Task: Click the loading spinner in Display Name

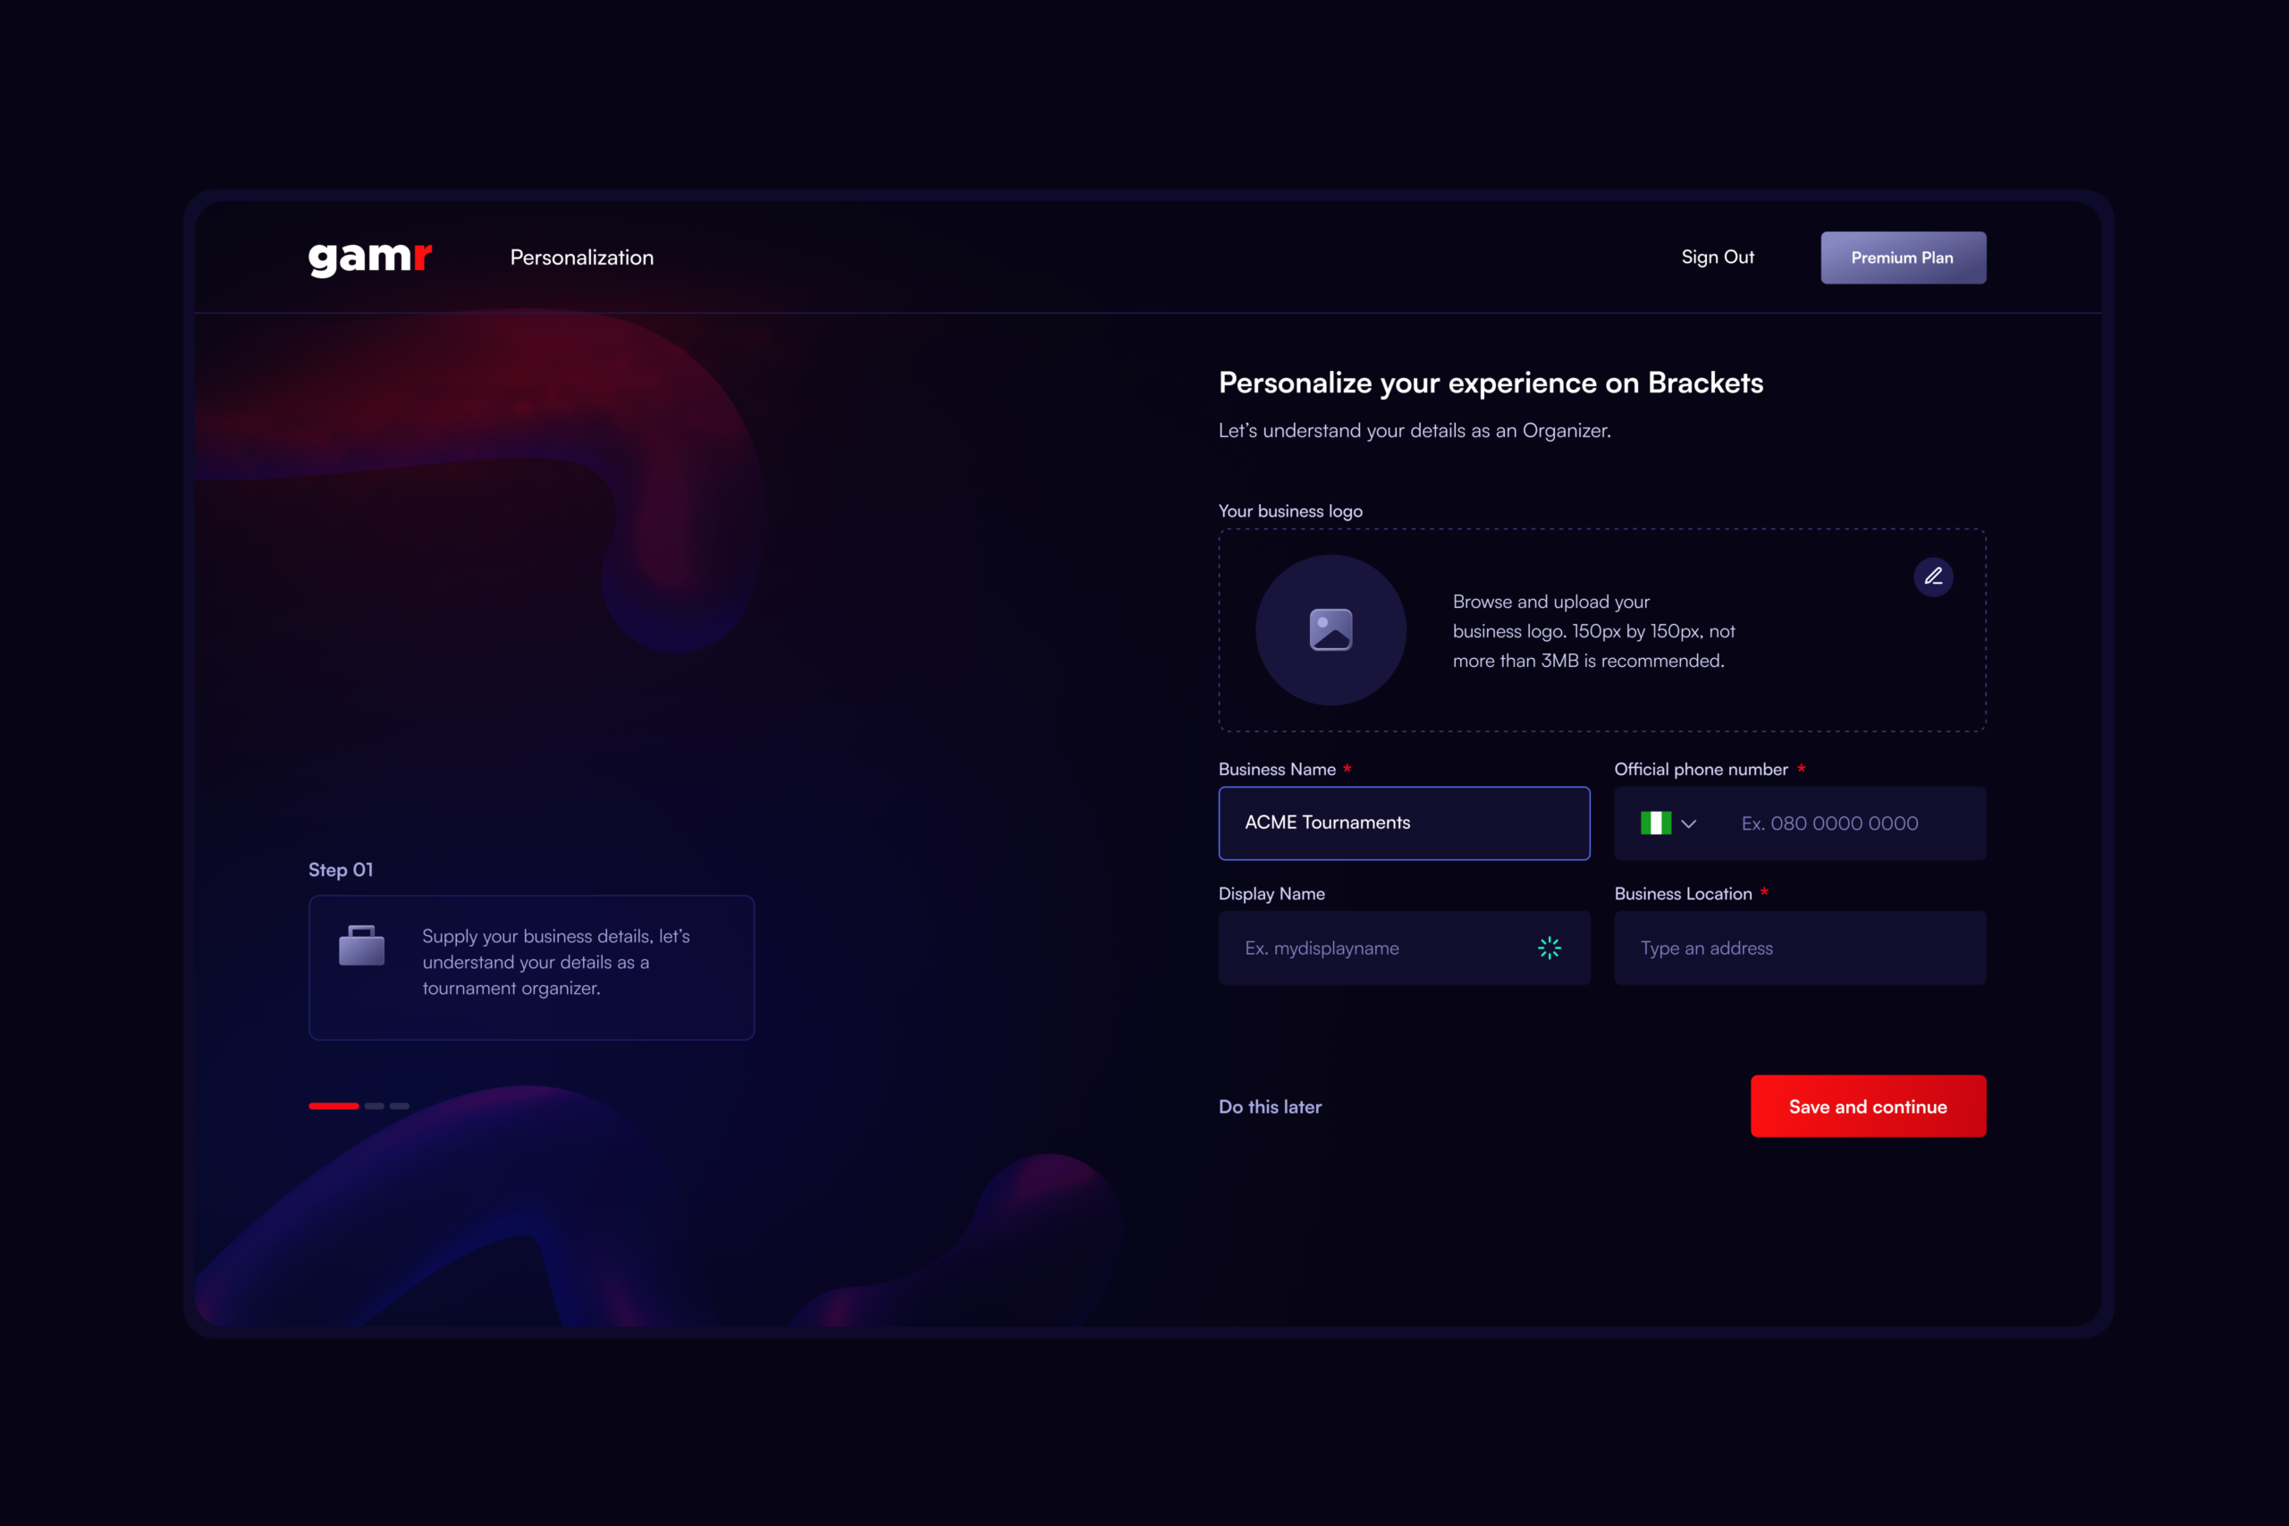Action: point(1550,948)
